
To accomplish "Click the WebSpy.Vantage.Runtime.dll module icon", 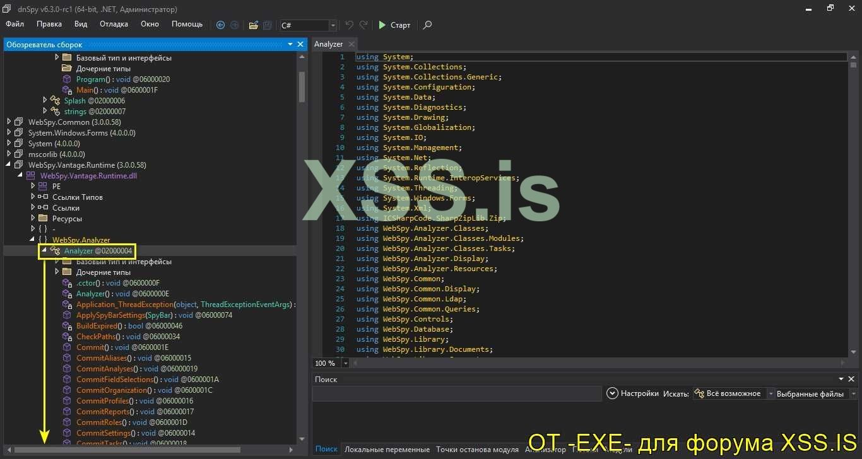I will click(x=31, y=176).
